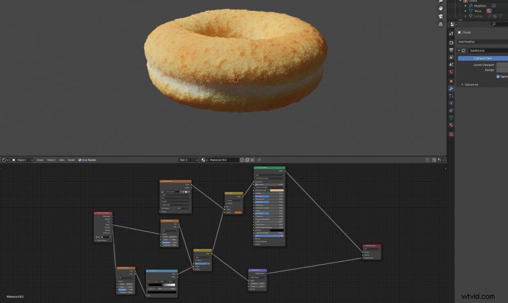This screenshot has height=303, width=508.
Task: Toggle the Optimal Display checkbox
Action: (x=498, y=77)
